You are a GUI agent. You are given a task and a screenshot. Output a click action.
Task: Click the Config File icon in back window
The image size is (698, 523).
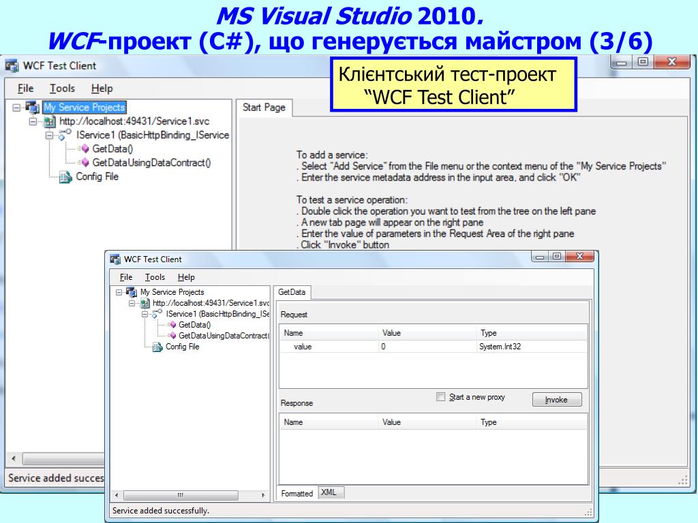(65, 177)
